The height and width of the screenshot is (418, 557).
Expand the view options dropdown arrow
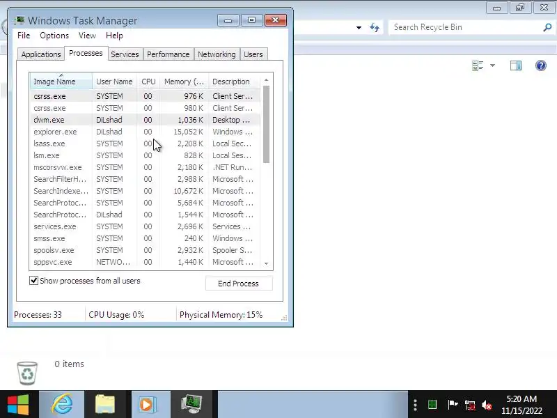[492, 65]
